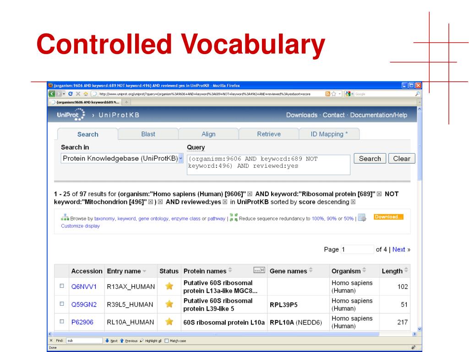Screen dimensions: 469x352
Task: Click the horizontal scrollbar thumb
Action: click(216, 334)
